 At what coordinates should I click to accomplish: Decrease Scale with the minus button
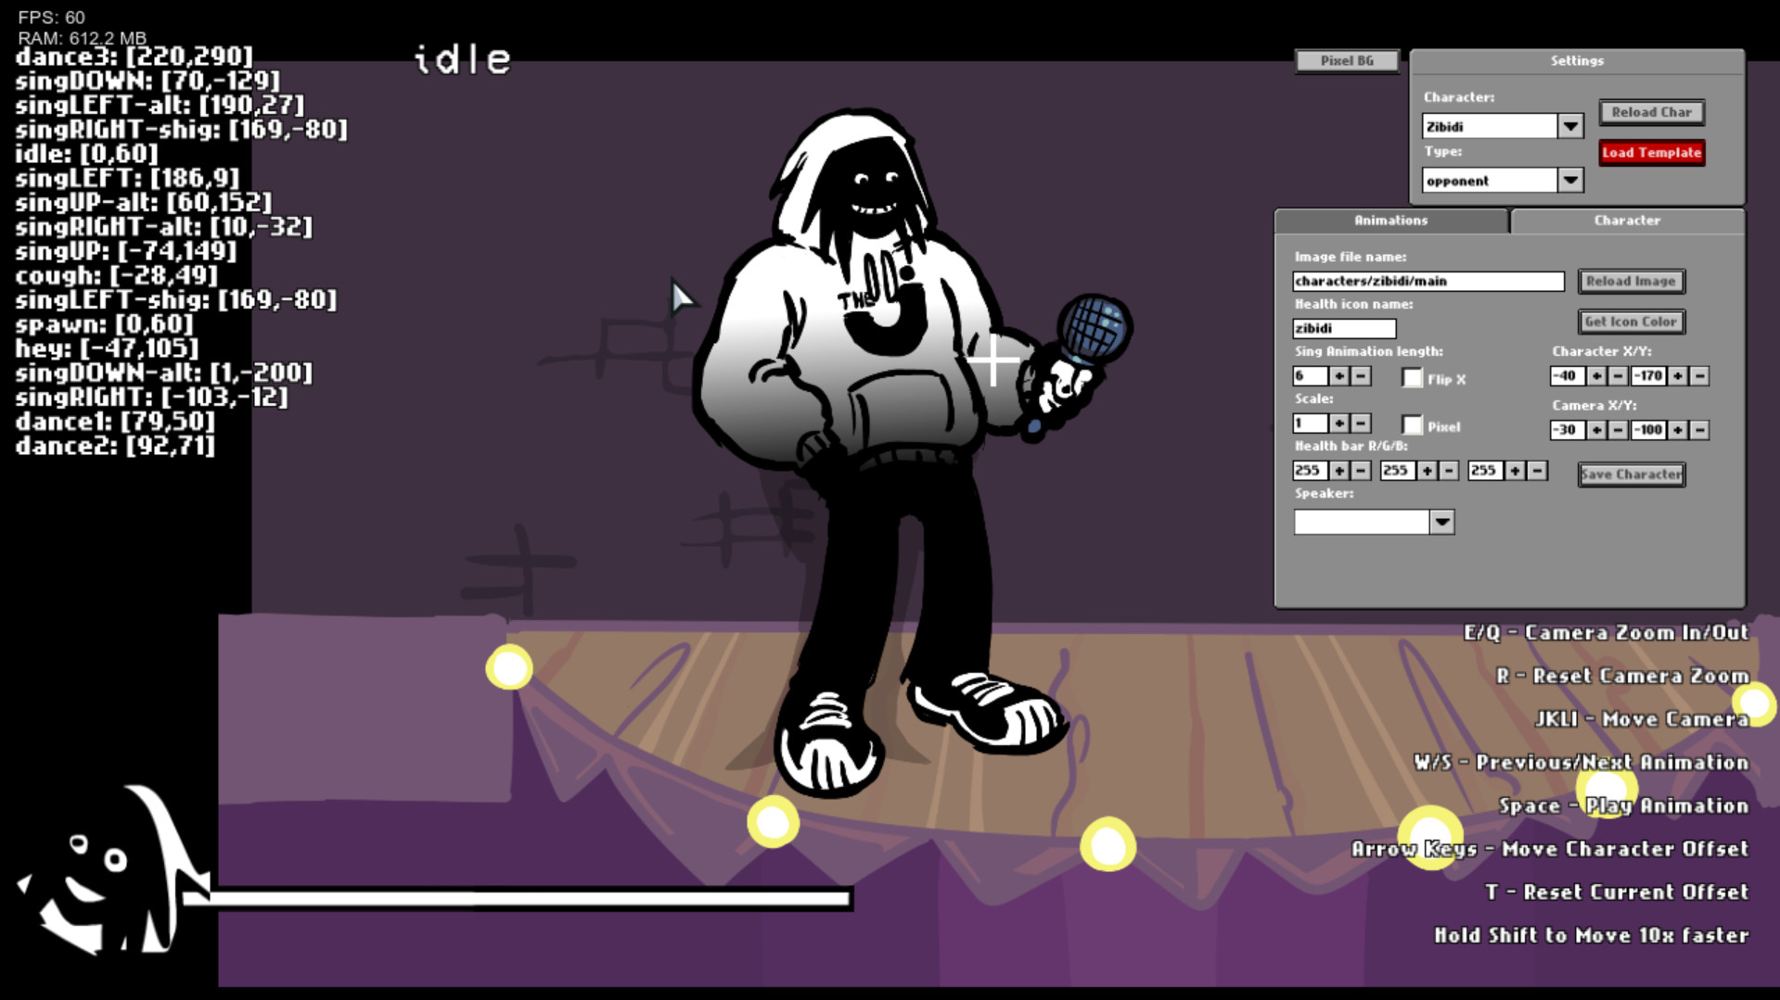pyautogui.click(x=1361, y=423)
